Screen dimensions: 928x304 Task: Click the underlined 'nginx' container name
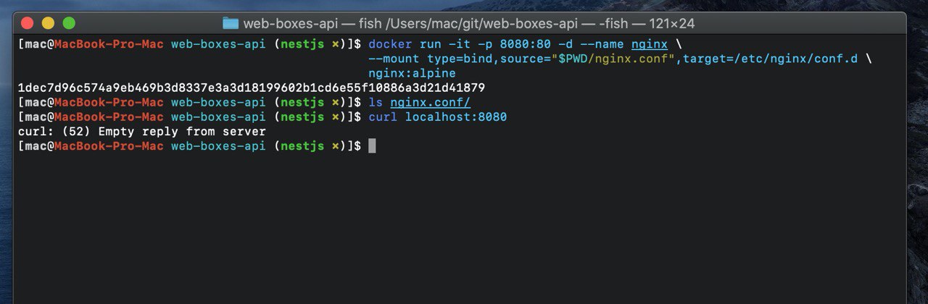649,44
